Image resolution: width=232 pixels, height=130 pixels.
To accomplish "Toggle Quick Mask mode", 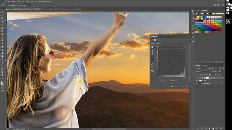I will coord(2,88).
